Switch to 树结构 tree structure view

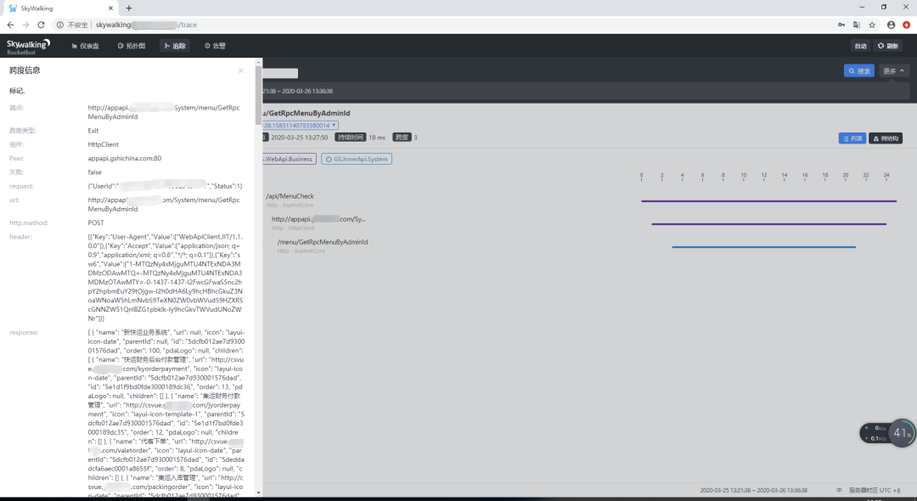[886, 138]
